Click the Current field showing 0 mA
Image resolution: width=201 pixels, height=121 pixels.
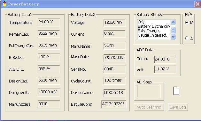pos(115,34)
